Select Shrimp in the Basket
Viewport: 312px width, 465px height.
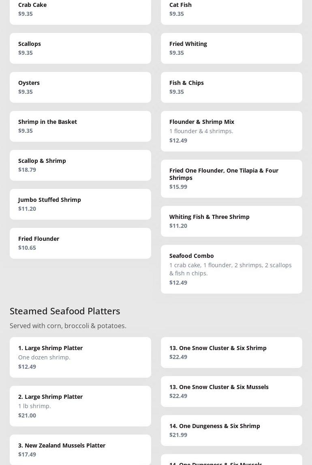coord(80,126)
